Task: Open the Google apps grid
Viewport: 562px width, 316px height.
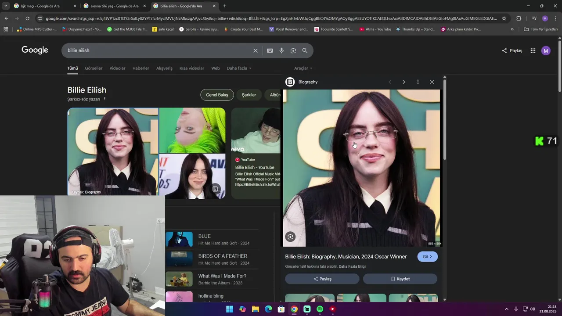Action: click(x=533, y=50)
